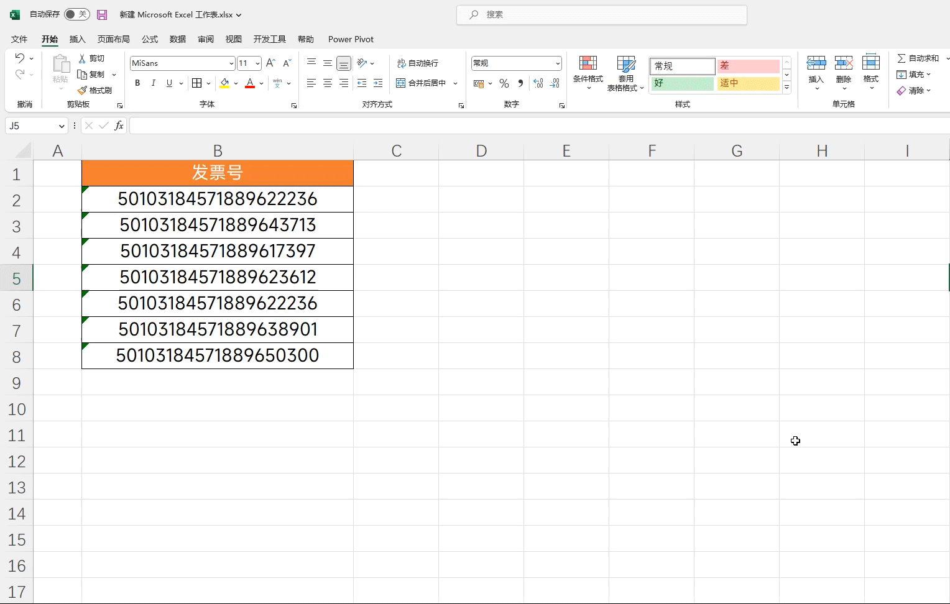Click the increase decimal icon

pyautogui.click(x=538, y=83)
